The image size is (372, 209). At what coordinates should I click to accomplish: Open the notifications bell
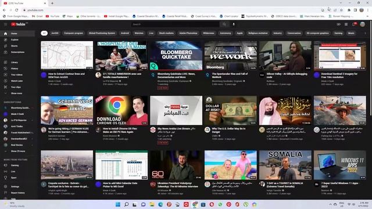coord(354,24)
